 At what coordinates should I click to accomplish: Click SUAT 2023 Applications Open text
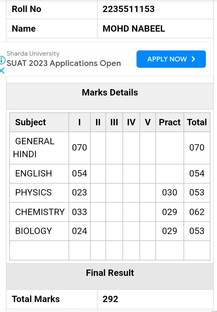pos(64,64)
